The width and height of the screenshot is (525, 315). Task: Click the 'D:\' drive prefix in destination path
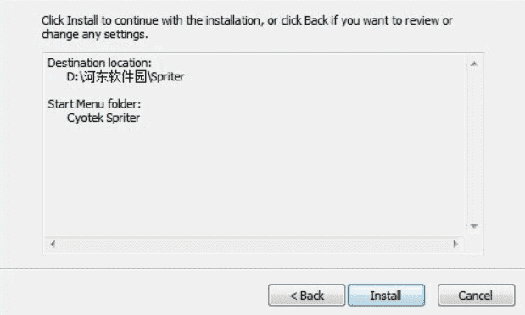click(x=75, y=77)
